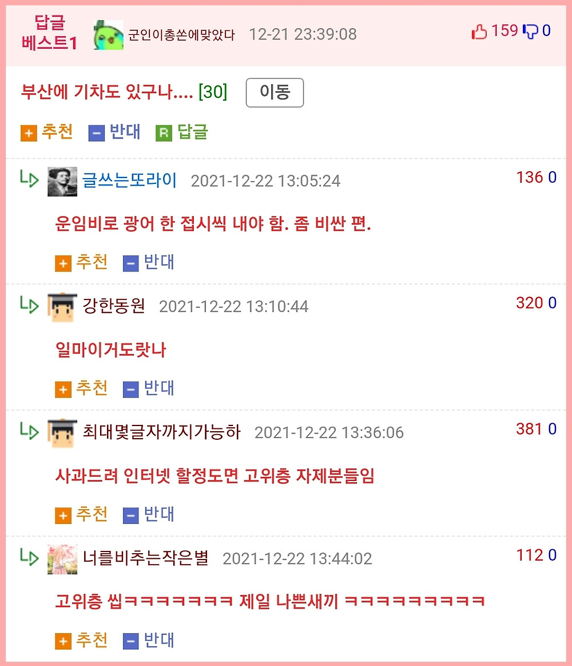Screen dimensions: 572x666
Task: Select the 군인이총쏜에맞았다 green bird avatar
Action: coord(109,35)
